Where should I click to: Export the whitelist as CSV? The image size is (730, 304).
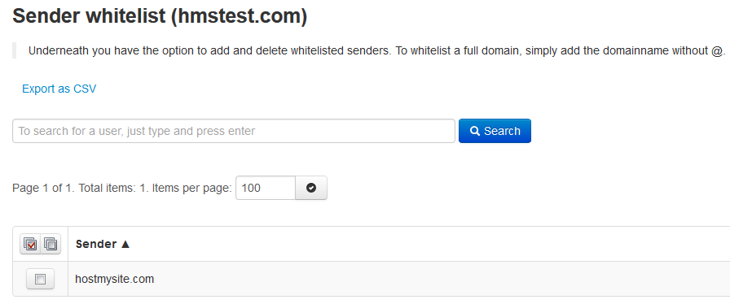tap(59, 89)
